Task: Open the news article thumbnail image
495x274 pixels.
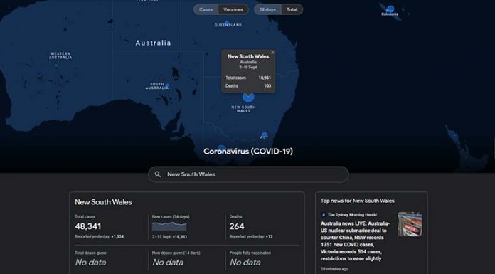Action: (x=410, y=224)
